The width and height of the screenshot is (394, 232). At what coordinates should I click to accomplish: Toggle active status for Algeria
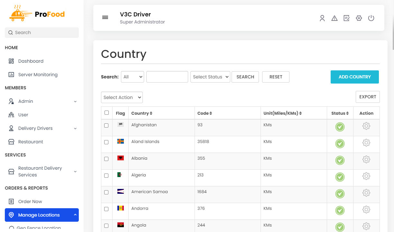(x=340, y=177)
